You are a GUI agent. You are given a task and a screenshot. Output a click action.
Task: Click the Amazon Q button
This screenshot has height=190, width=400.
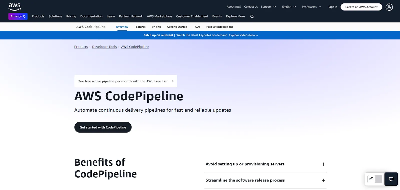tap(18, 16)
